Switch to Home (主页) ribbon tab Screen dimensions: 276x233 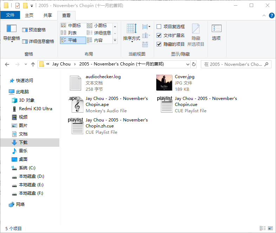point(29,15)
